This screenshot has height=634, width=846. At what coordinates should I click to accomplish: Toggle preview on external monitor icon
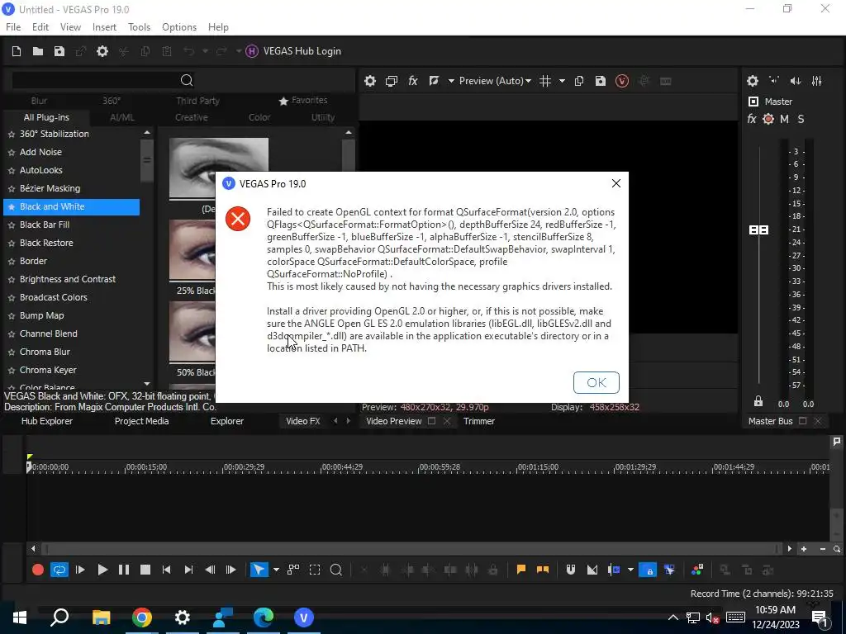point(391,81)
